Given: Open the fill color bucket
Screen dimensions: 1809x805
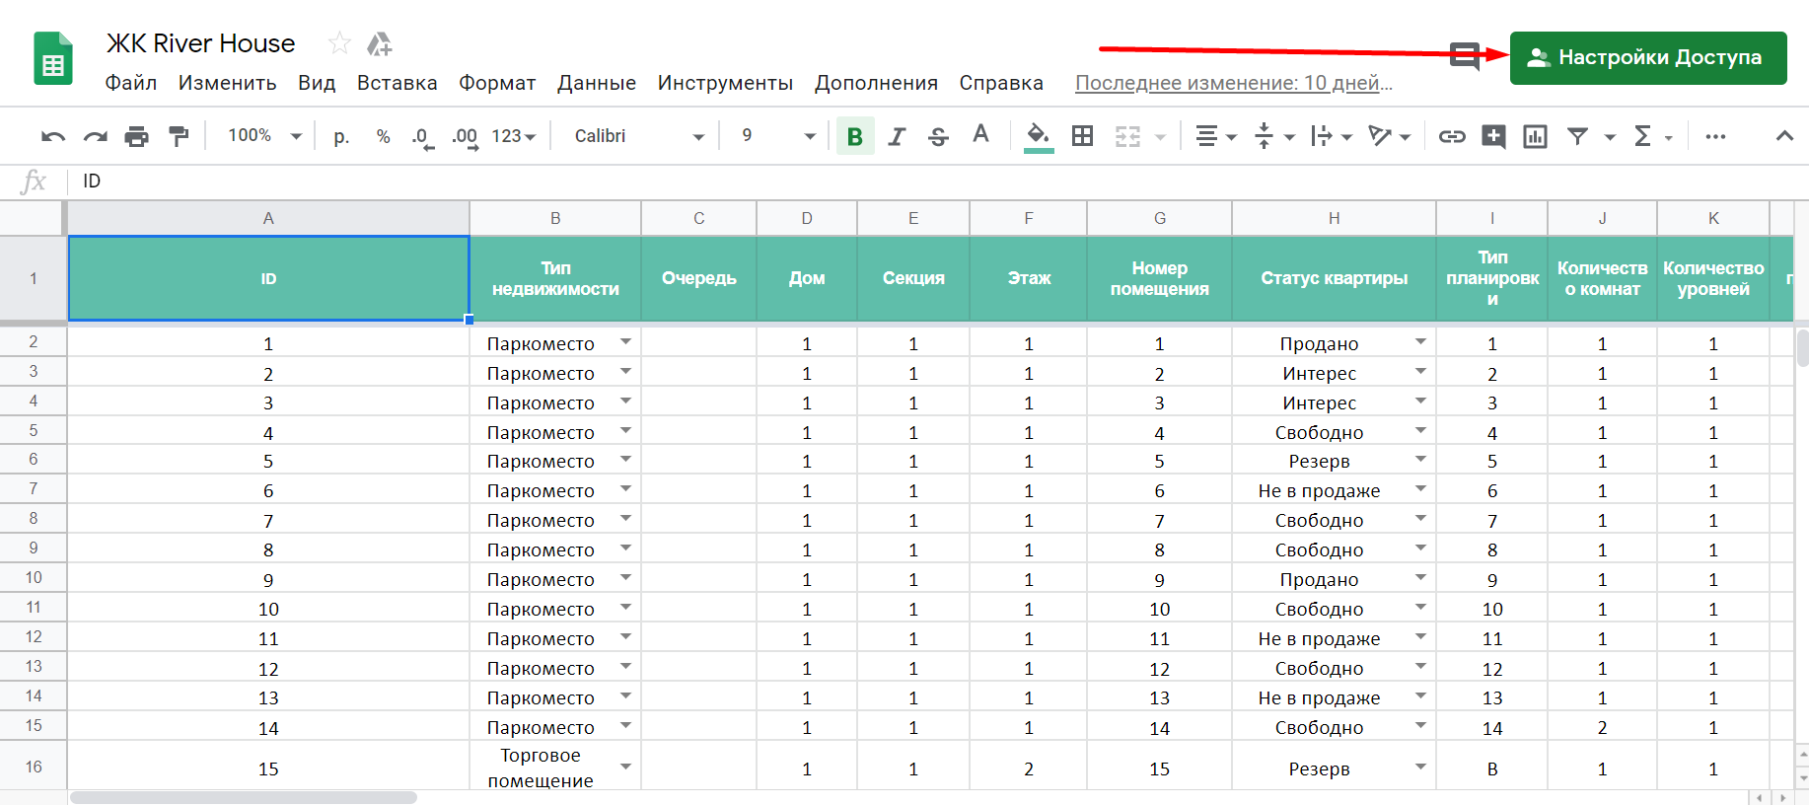Looking at the screenshot, I should click(x=1038, y=136).
